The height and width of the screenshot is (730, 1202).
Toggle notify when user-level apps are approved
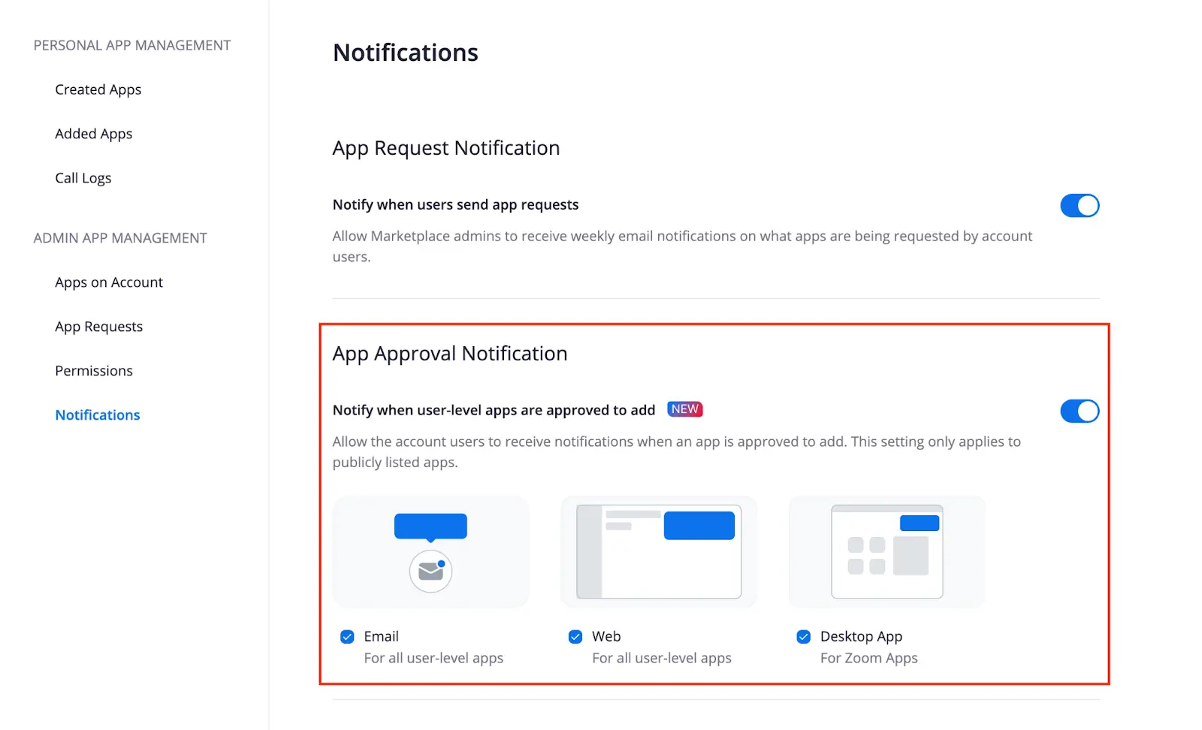(x=1080, y=411)
